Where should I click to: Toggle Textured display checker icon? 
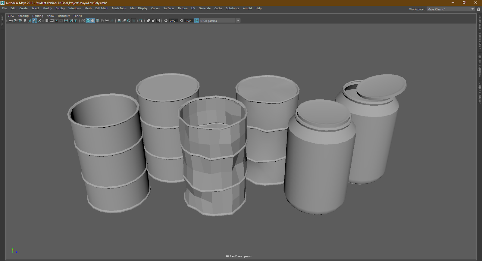point(102,21)
